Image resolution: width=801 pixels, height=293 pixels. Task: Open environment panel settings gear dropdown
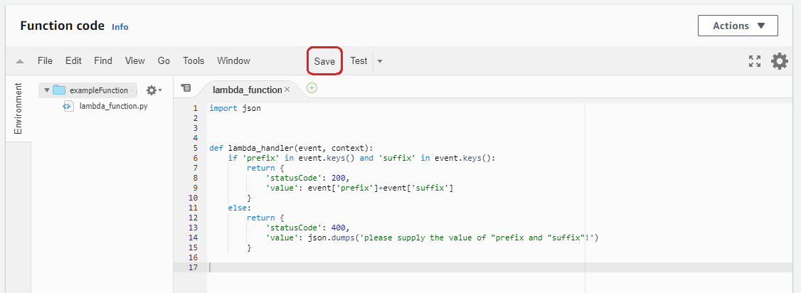pos(154,90)
